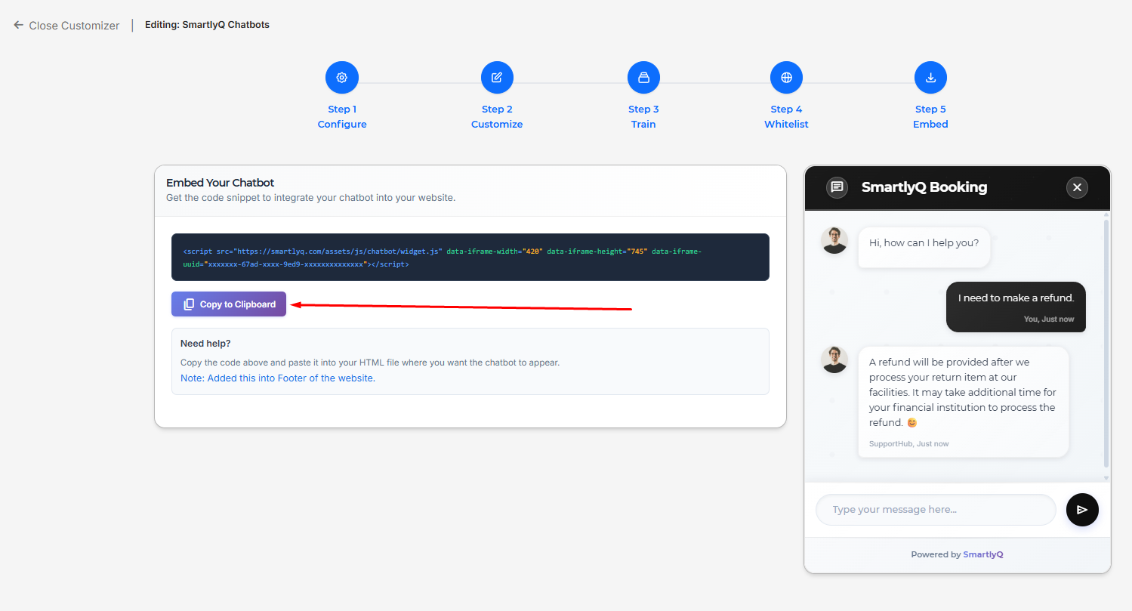Click the 'Copy the code above' help instruction

point(370,363)
